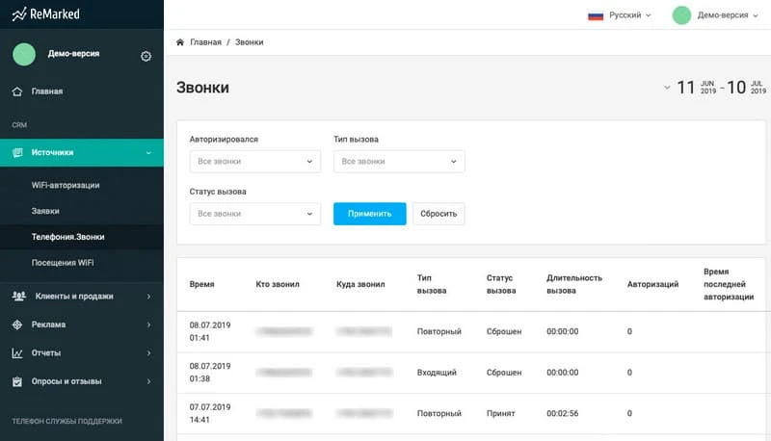Screen dimensions: 771x441
Task: Expand the date range selector chevron
Action: [666, 88]
